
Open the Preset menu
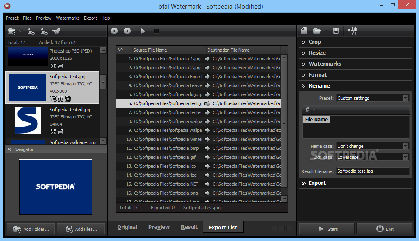pos(12,18)
